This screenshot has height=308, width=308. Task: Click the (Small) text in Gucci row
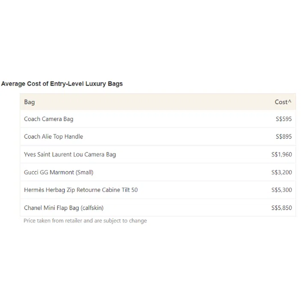coord(85,172)
